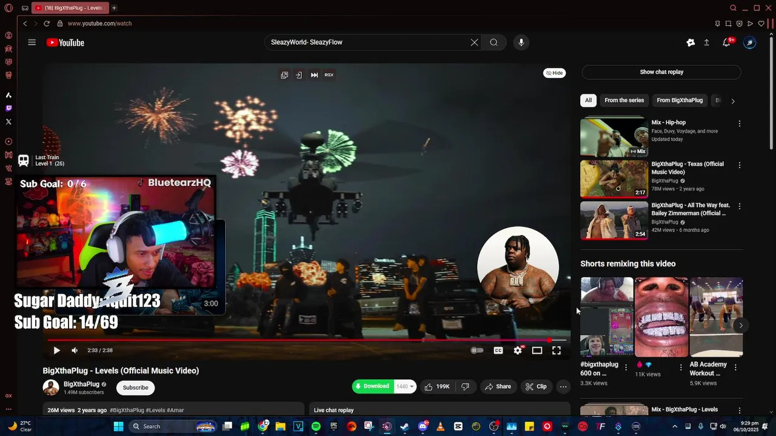Click the YouTube address bar
Screen dimensions: 776x436
pyautogui.click(x=100, y=24)
